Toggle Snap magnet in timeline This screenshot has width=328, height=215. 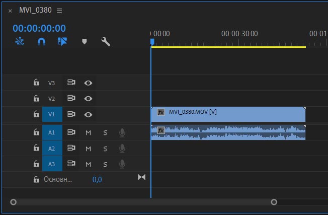tap(41, 42)
